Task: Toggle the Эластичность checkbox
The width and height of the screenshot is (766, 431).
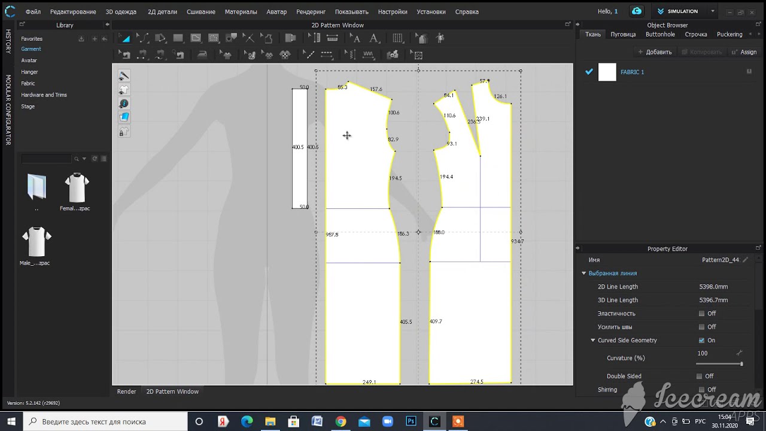Action: 701,314
